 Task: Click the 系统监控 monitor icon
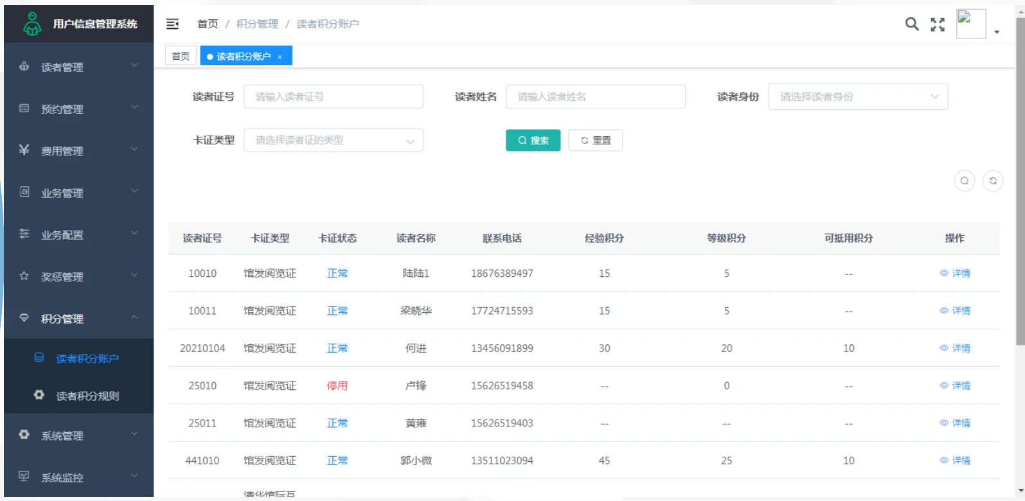click(24, 476)
